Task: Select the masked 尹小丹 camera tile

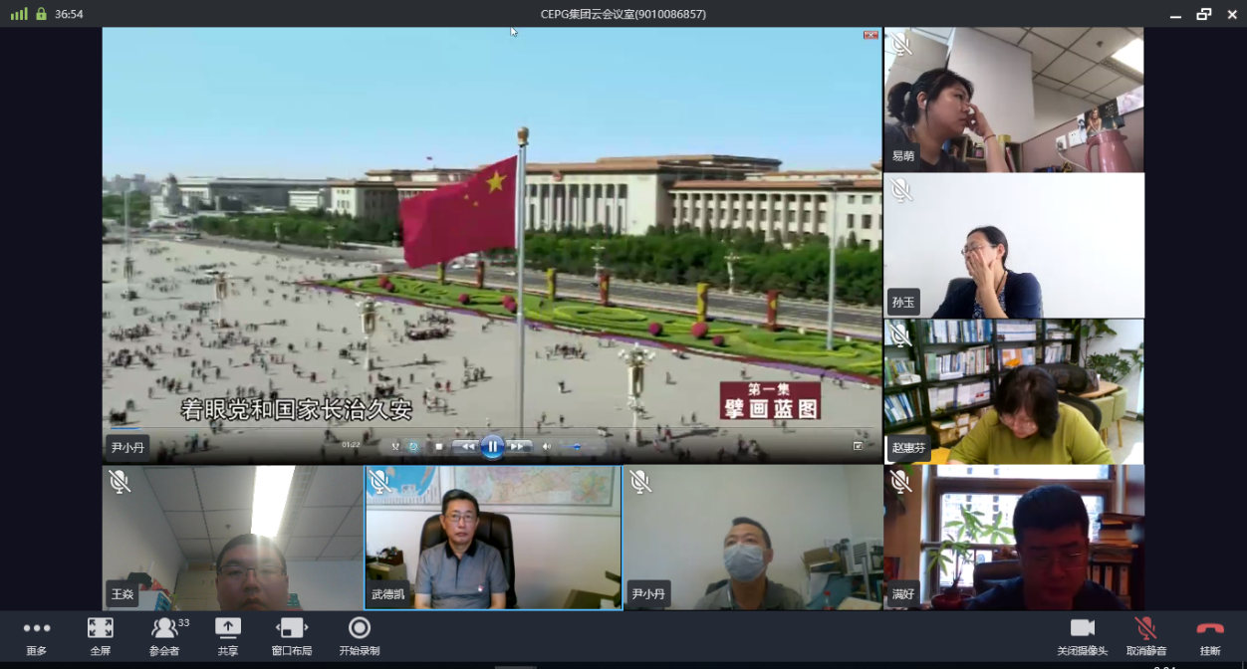Action: (x=753, y=538)
